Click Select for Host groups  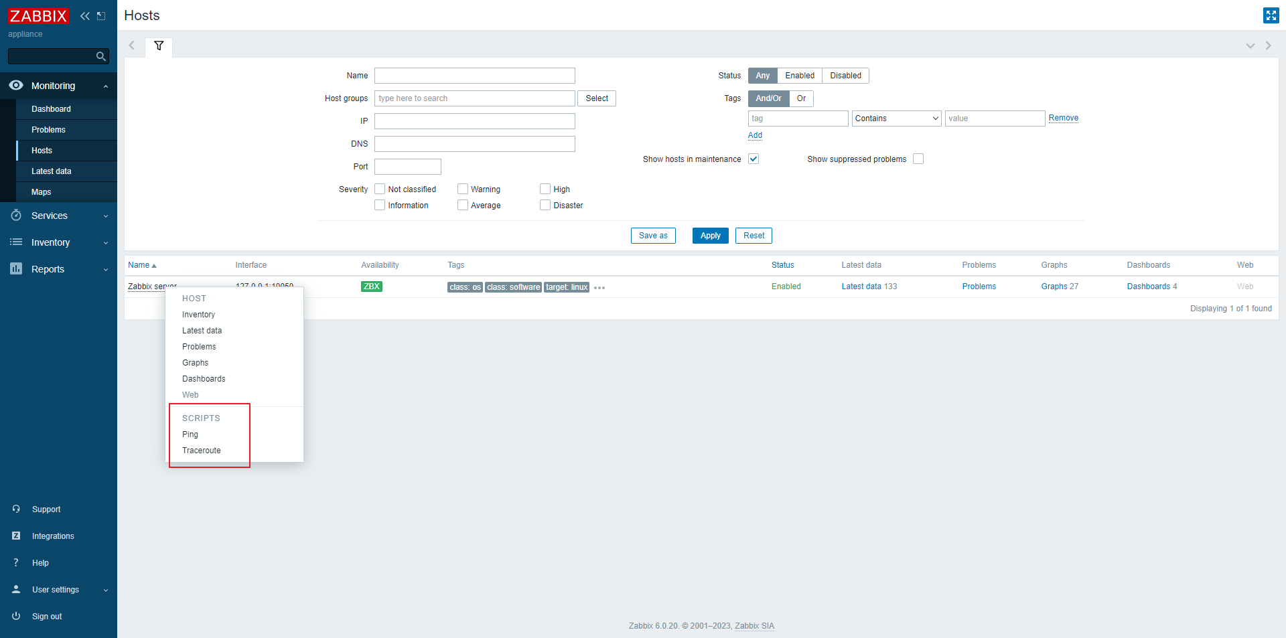pyautogui.click(x=597, y=98)
